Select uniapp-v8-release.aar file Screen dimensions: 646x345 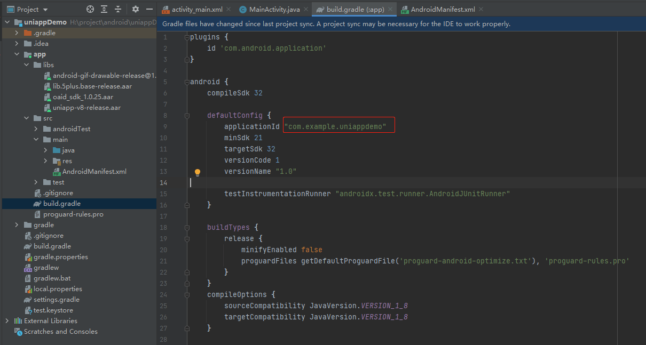coord(82,108)
